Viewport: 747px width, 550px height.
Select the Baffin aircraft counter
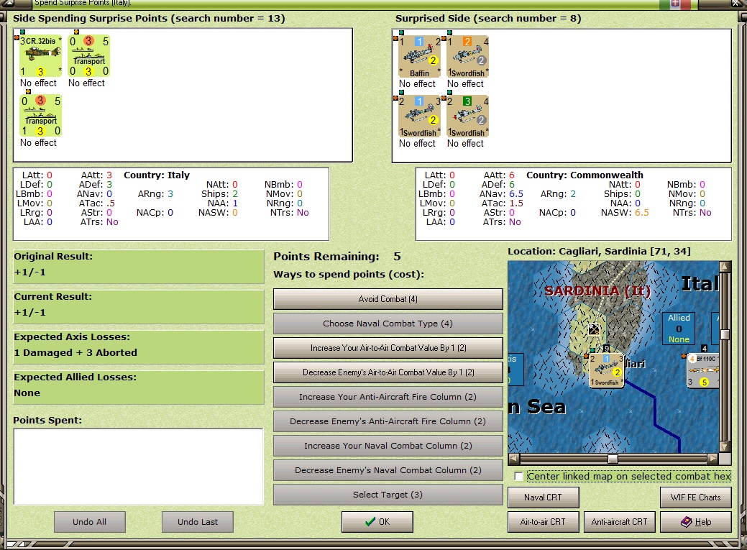[x=420, y=56]
